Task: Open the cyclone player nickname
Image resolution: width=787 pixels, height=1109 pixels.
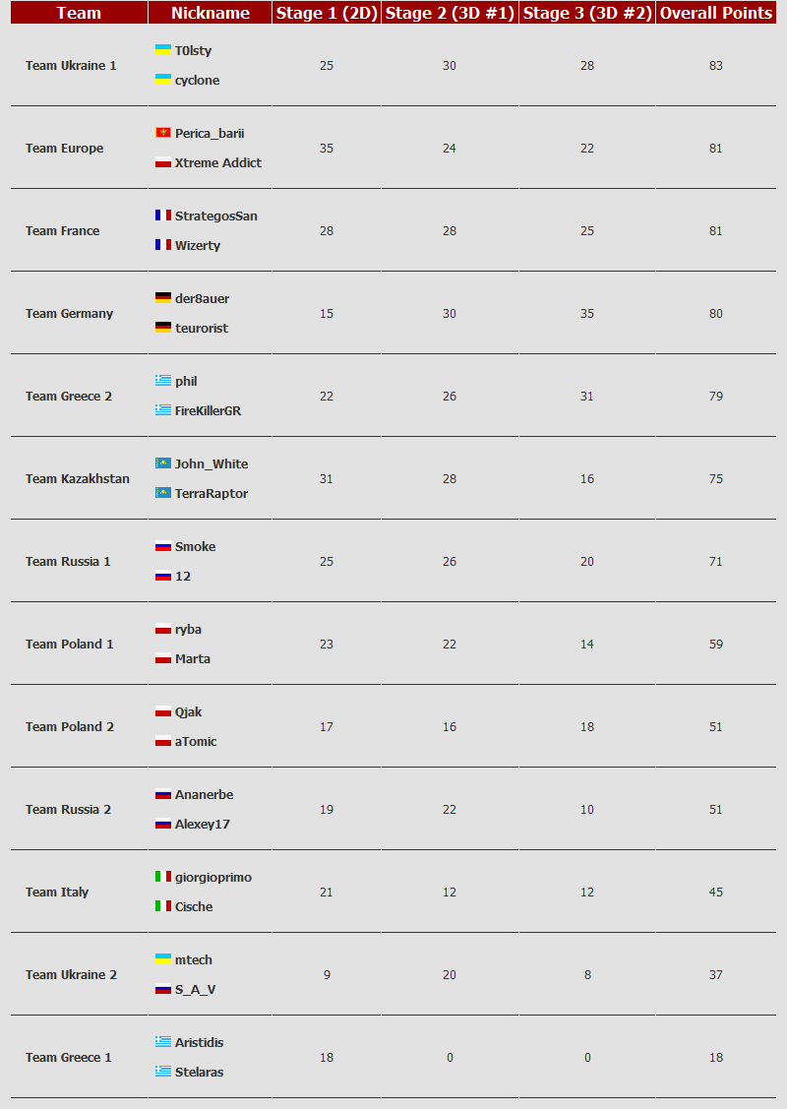Action: 197,80
